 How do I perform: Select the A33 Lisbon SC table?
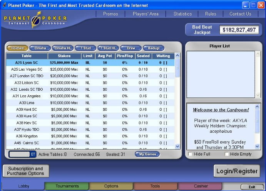coord(90,83)
